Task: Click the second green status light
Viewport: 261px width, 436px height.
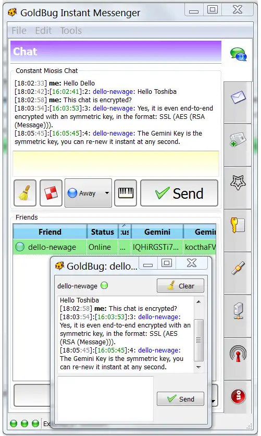Action: pos(24,423)
